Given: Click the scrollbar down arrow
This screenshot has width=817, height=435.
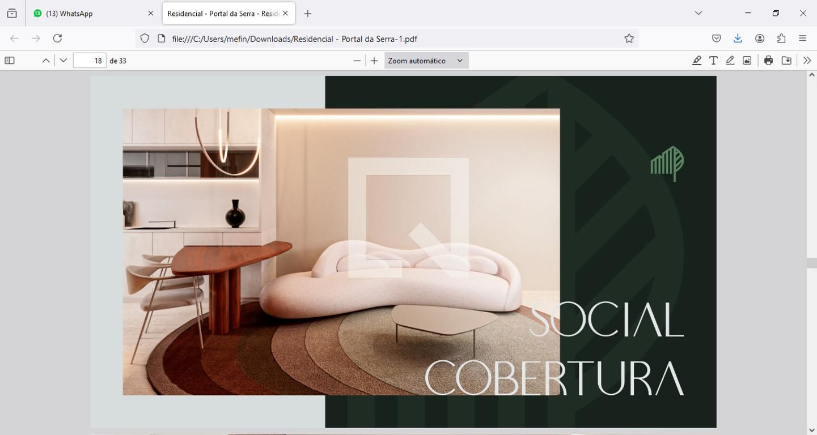Looking at the screenshot, I should (811, 430).
